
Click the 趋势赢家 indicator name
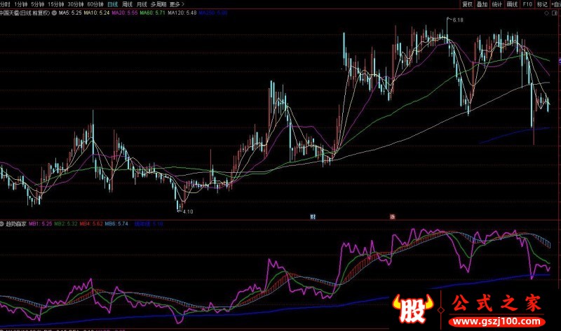point(15,224)
